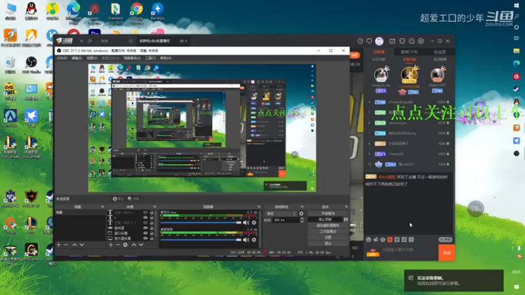
Task: Open Douyu messages chat bubble icon
Action: coord(411,41)
